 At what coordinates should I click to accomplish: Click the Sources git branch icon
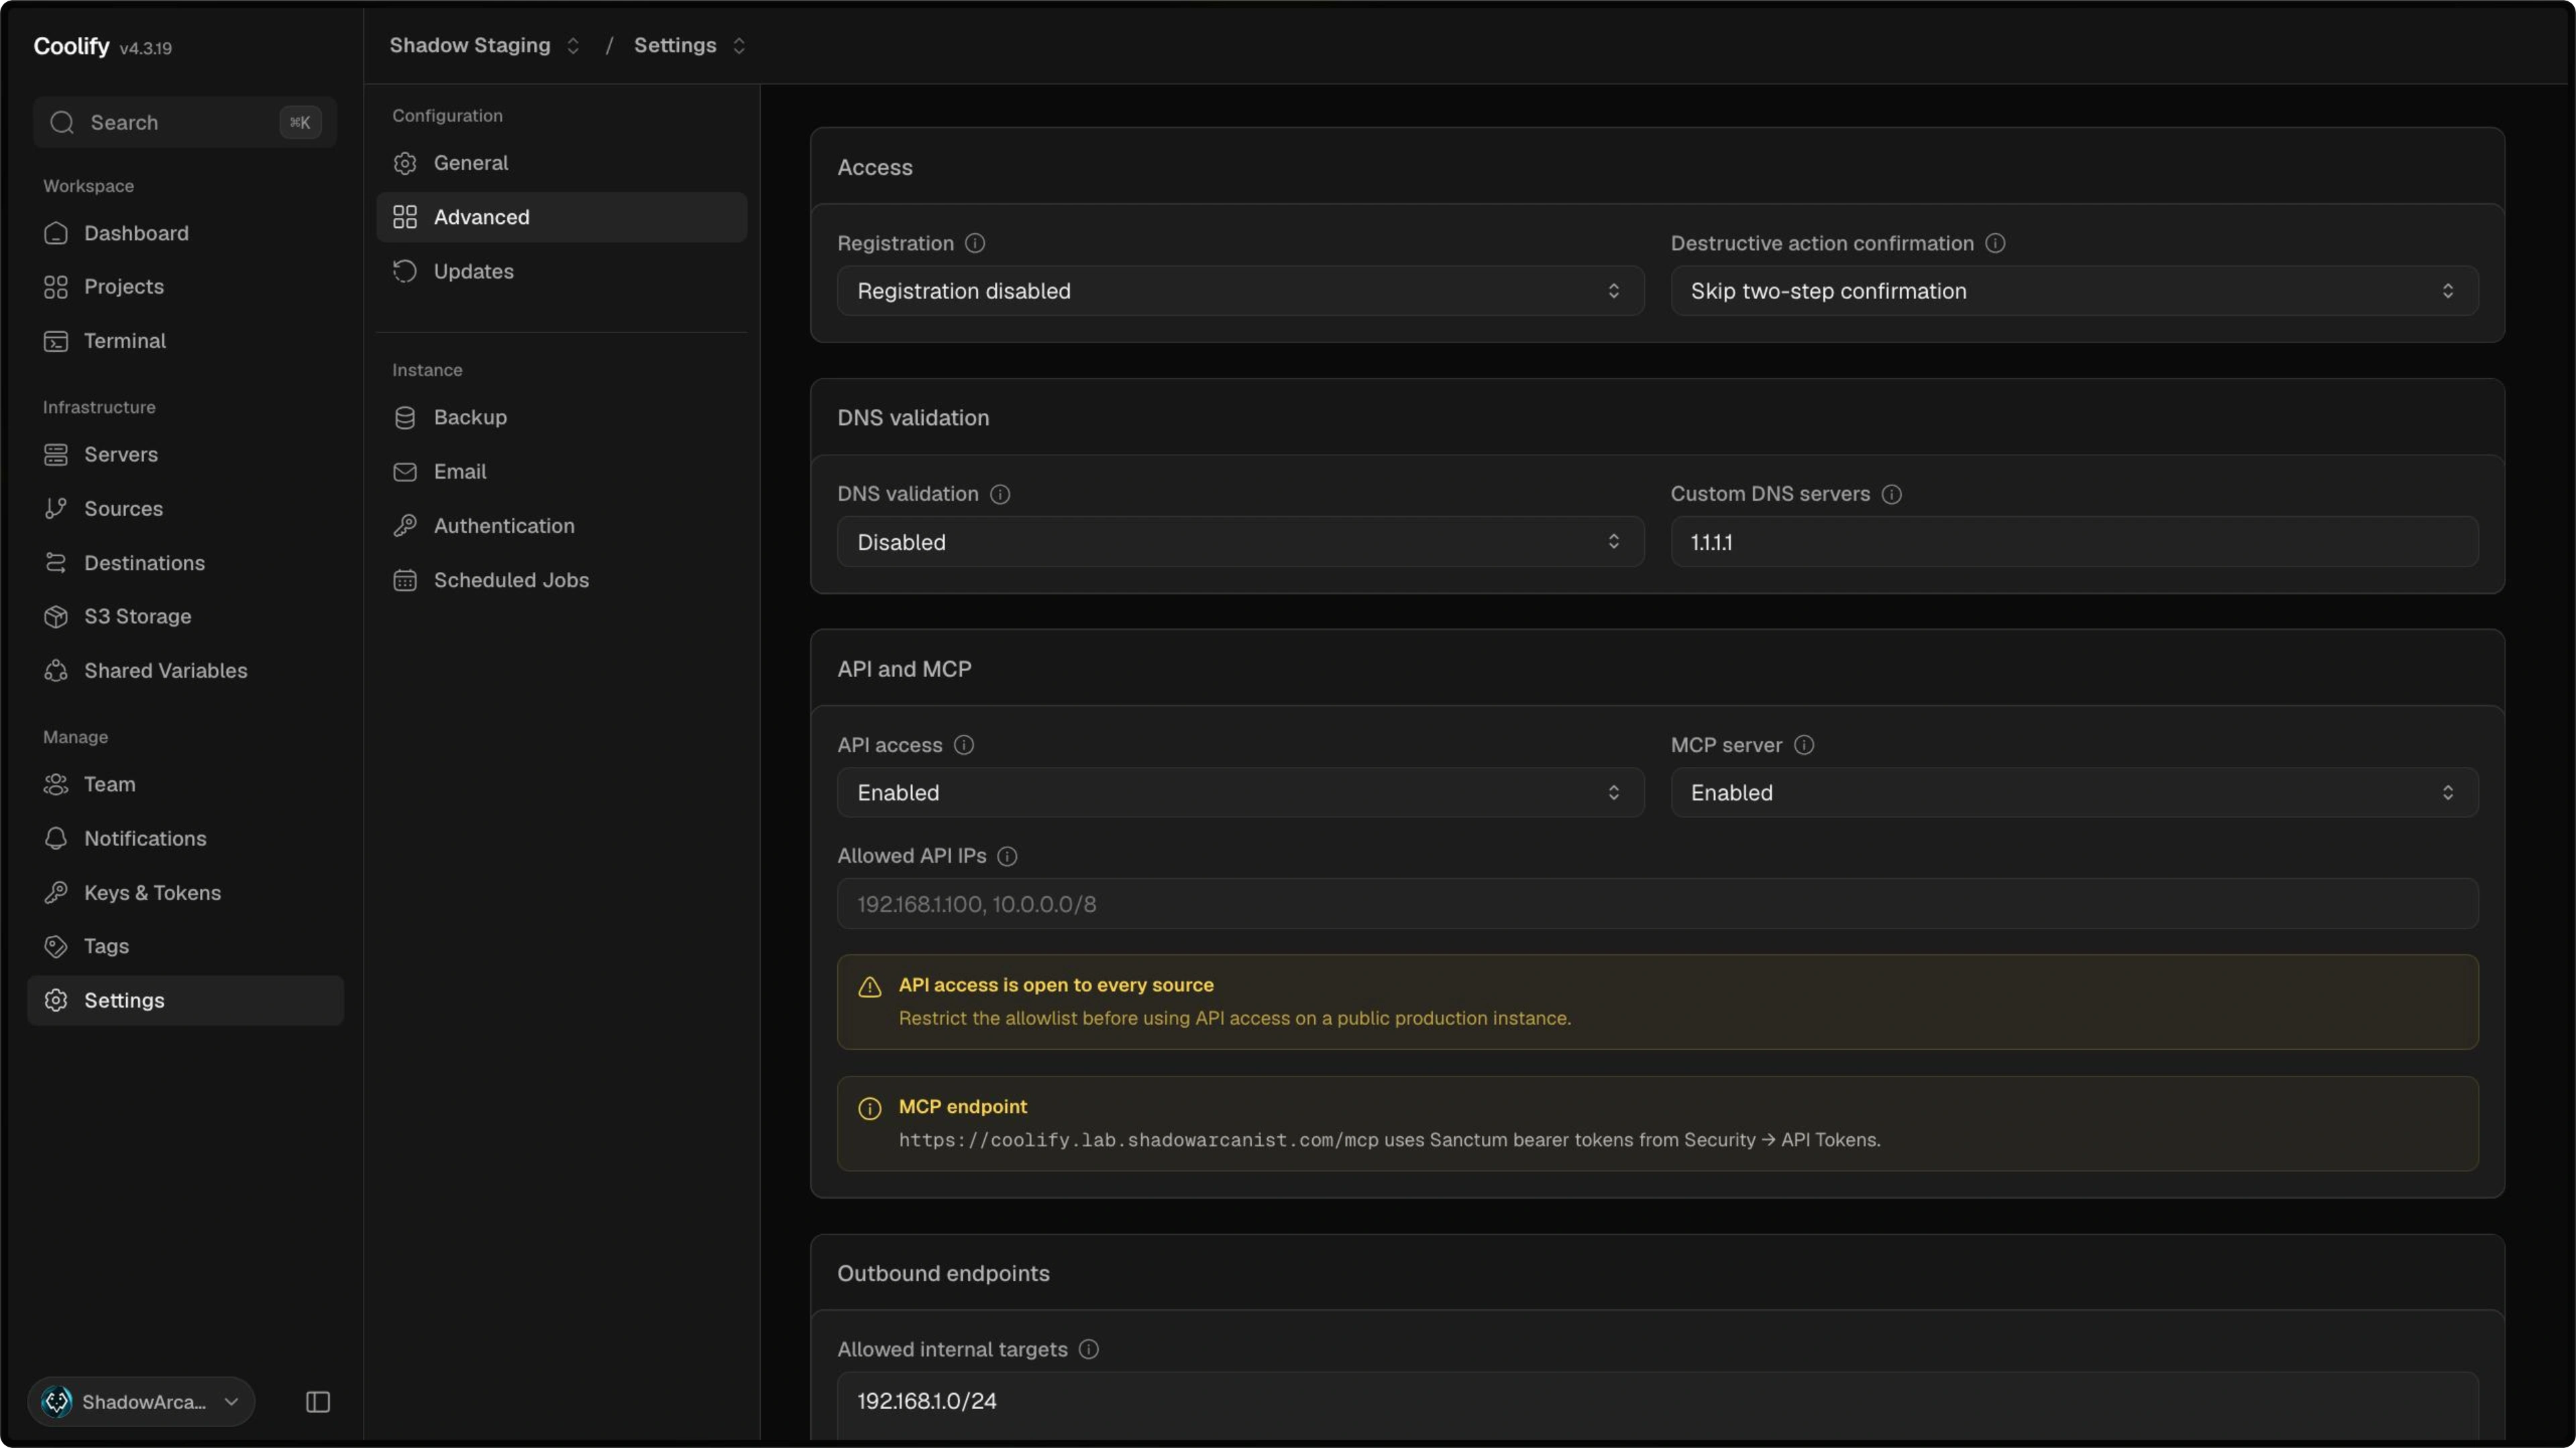pyautogui.click(x=56, y=509)
